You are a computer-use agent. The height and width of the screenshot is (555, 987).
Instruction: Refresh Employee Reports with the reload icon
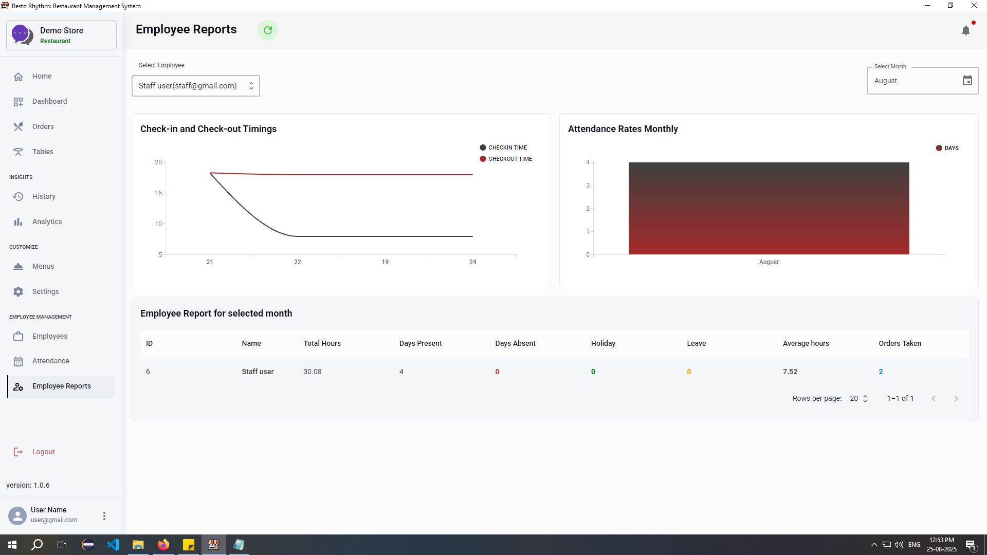[x=268, y=30]
